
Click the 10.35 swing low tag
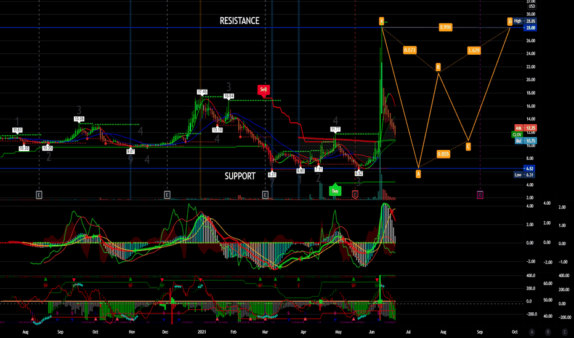tap(47, 148)
